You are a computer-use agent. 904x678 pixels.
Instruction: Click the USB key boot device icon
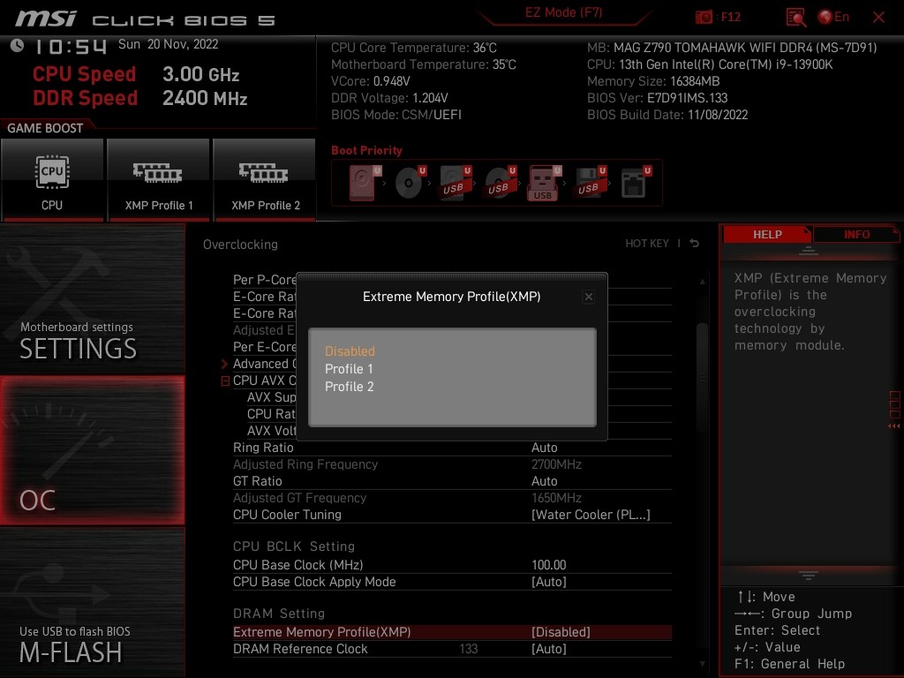click(x=543, y=183)
